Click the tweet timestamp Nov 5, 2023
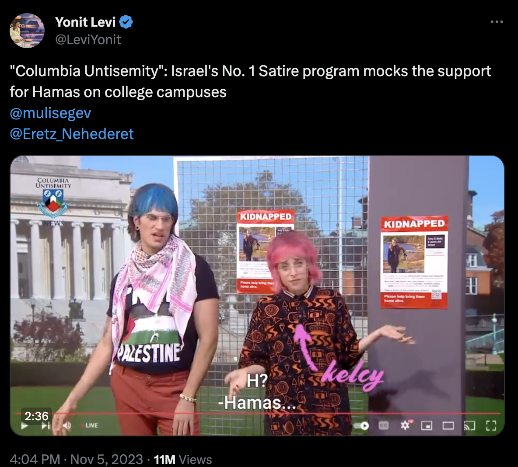The width and height of the screenshot is (518, 467). tap(106, 460)
